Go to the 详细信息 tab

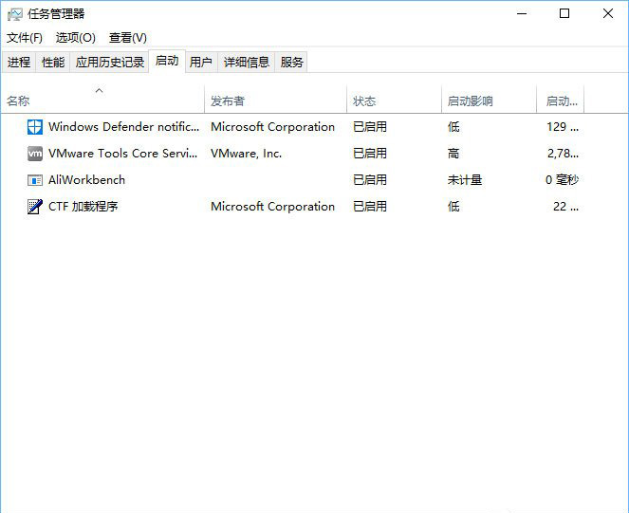point(247,63)
